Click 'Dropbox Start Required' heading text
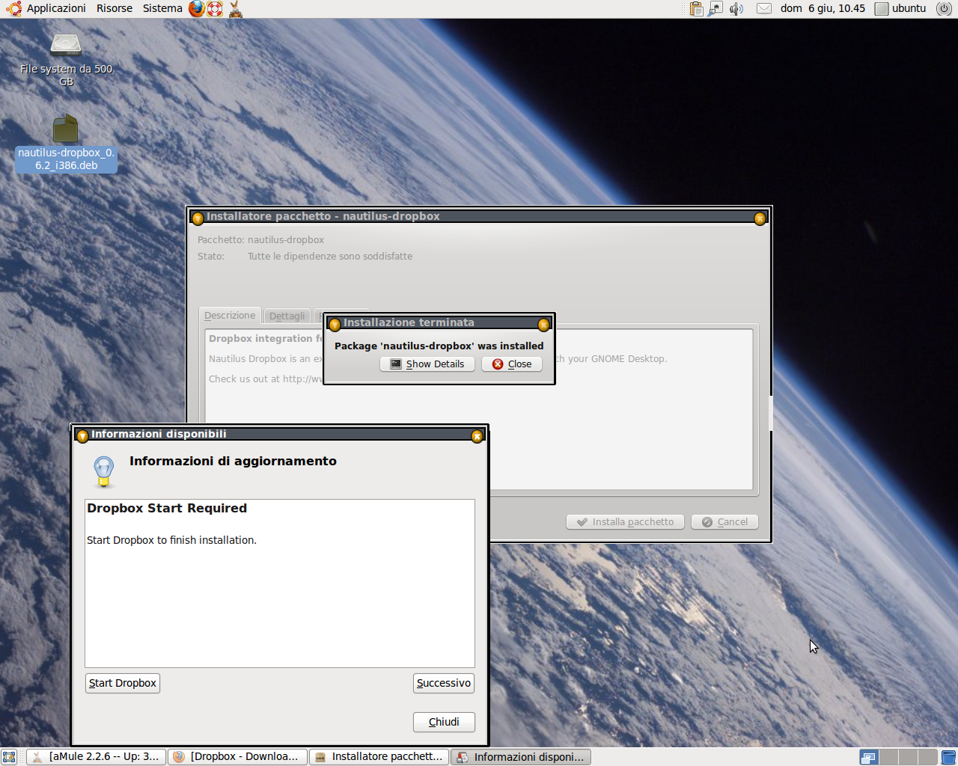The width and height of the screenshot is (958, 766). (x=167, y=509)
